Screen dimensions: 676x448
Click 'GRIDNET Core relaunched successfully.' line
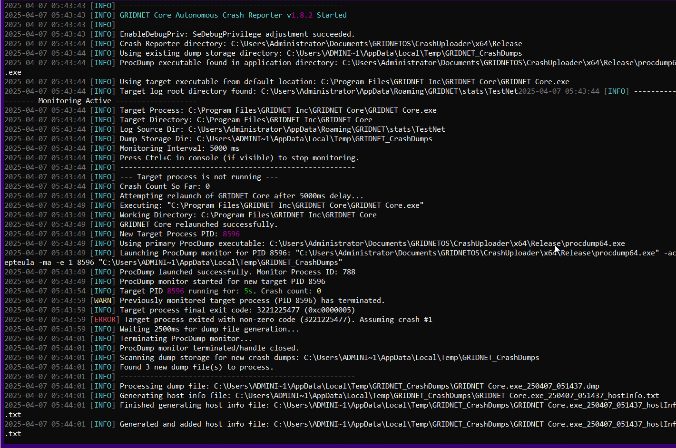point(199,224)
